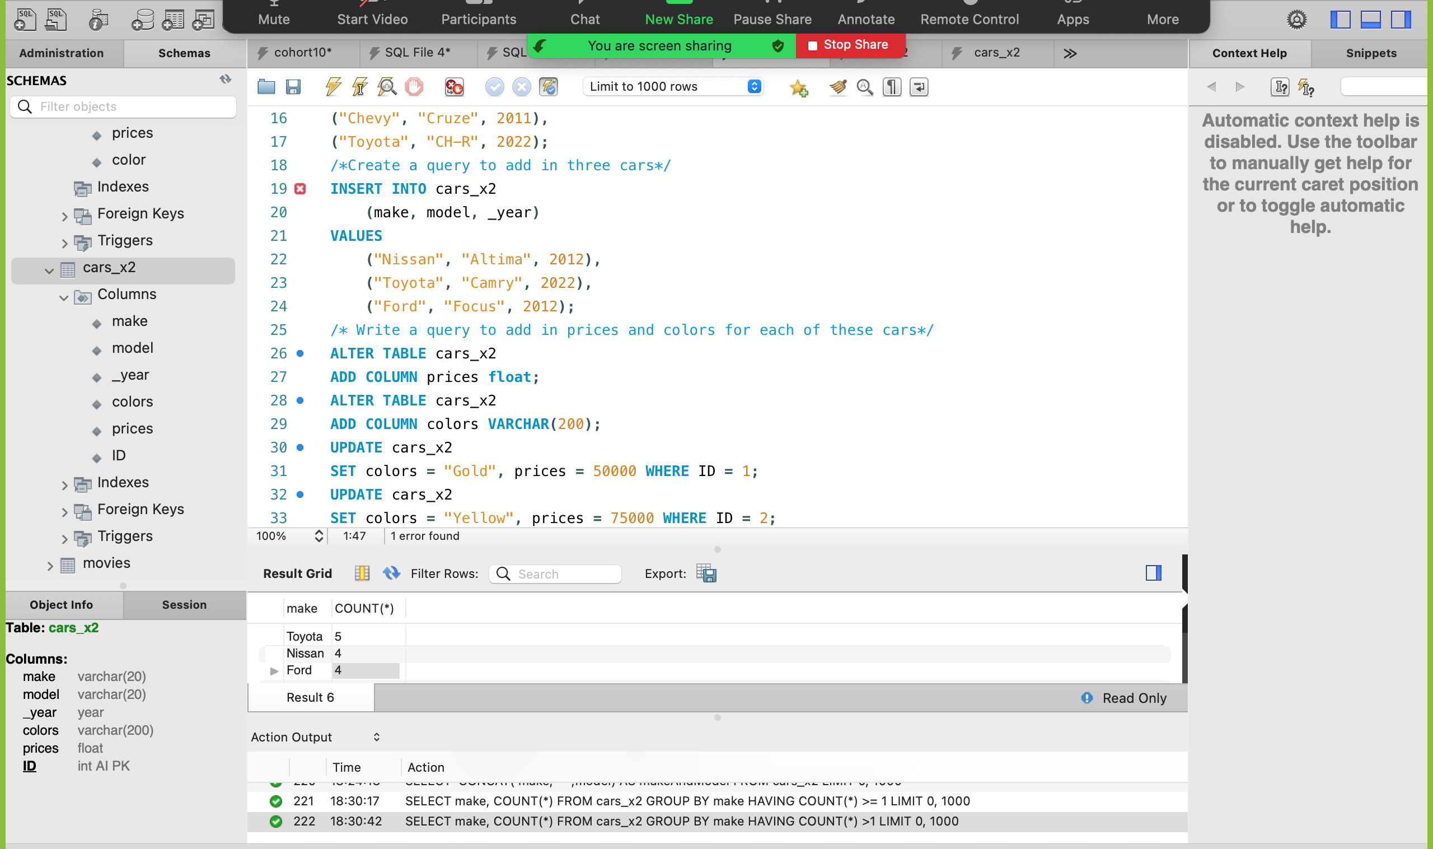Select the colors column in tree

point(132,402)
